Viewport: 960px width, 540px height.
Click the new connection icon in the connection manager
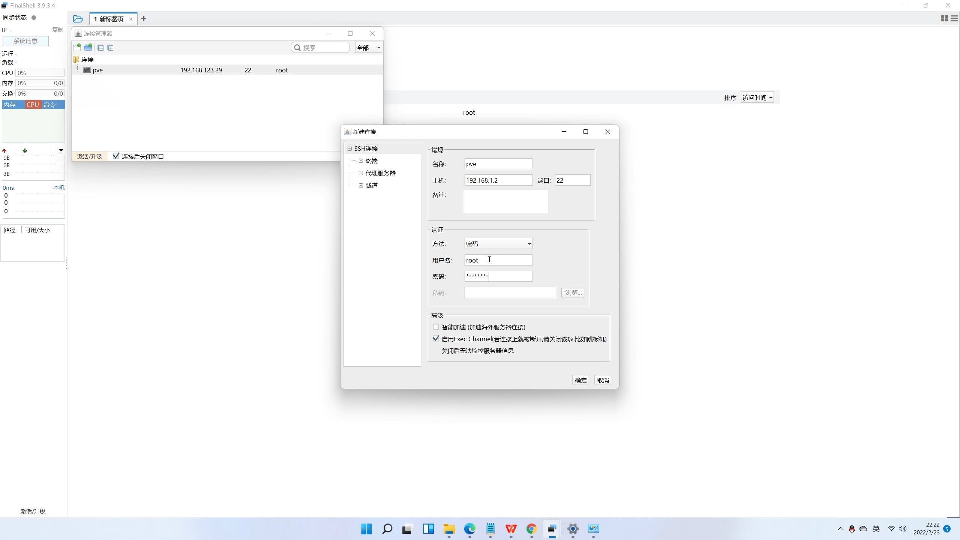pos(77,47)
